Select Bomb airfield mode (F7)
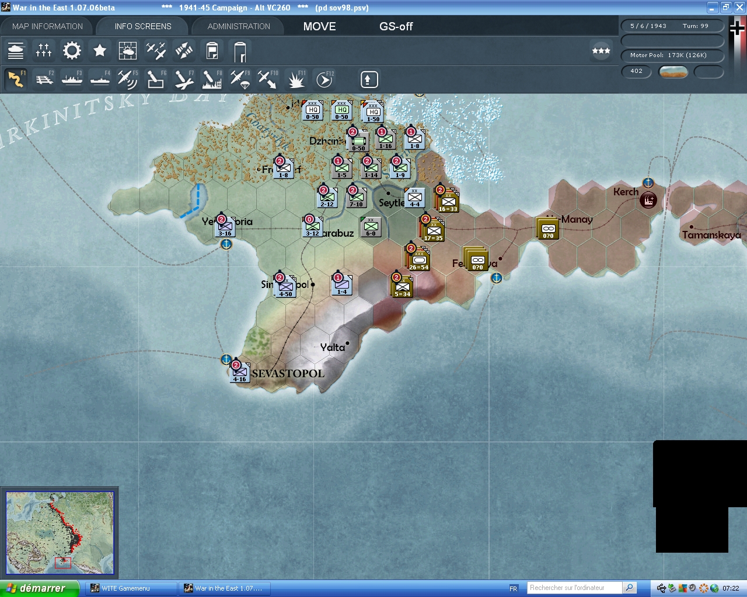 click(184, 79)
